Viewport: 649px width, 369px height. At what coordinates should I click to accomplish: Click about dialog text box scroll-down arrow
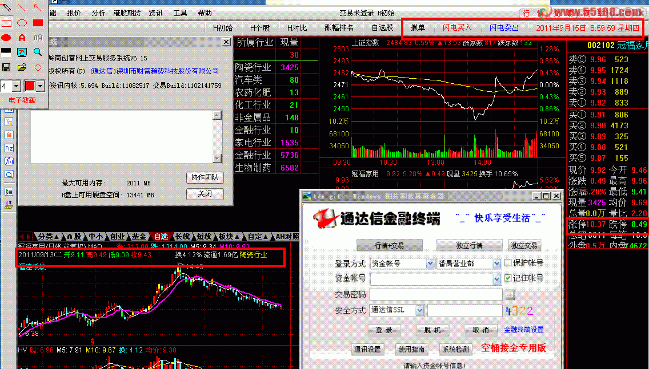pos(217,158)
